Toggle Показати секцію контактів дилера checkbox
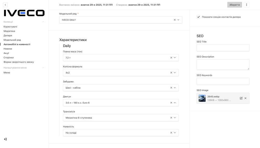Screen dimensions: 260x148 point(198,17)
